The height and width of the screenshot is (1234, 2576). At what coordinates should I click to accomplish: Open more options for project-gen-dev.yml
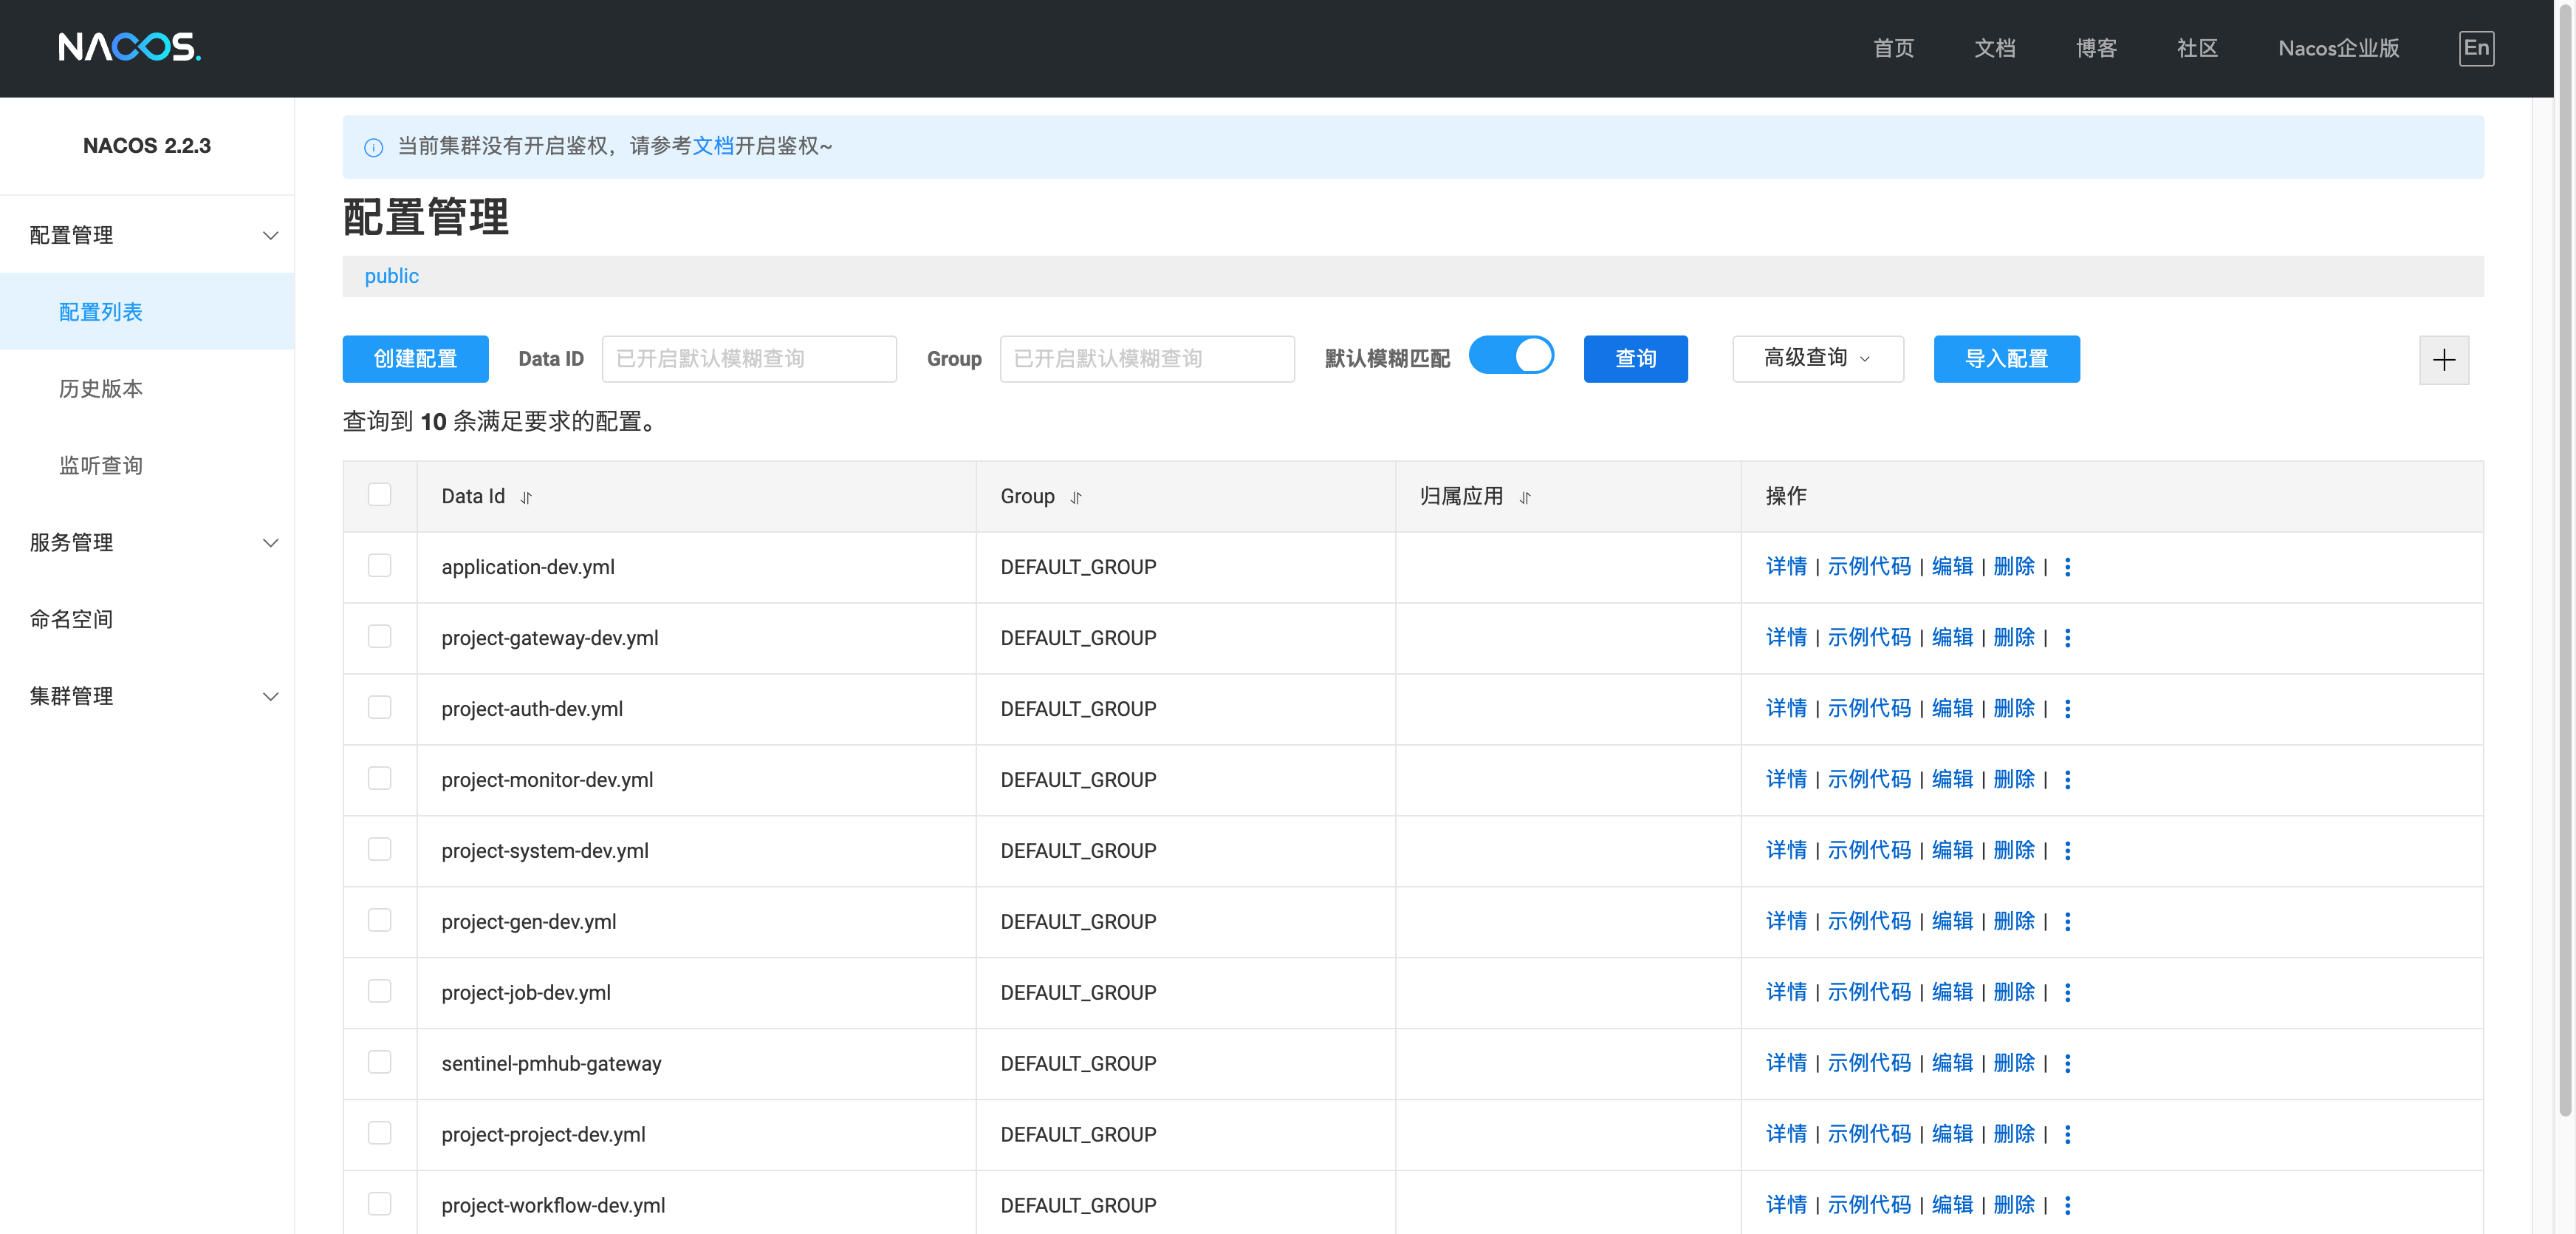pyautogui.click(x=2067, y=921)
